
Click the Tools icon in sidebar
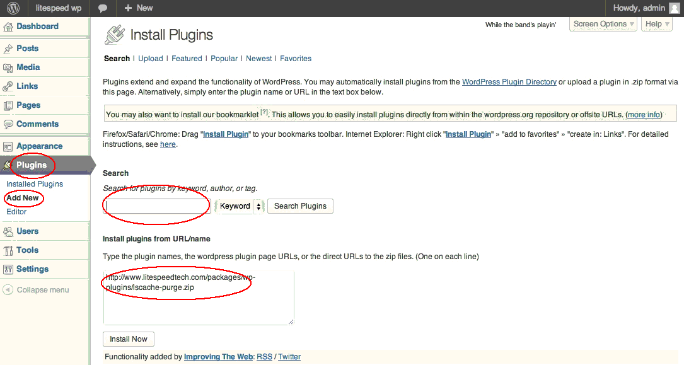[x=8, y=250]
